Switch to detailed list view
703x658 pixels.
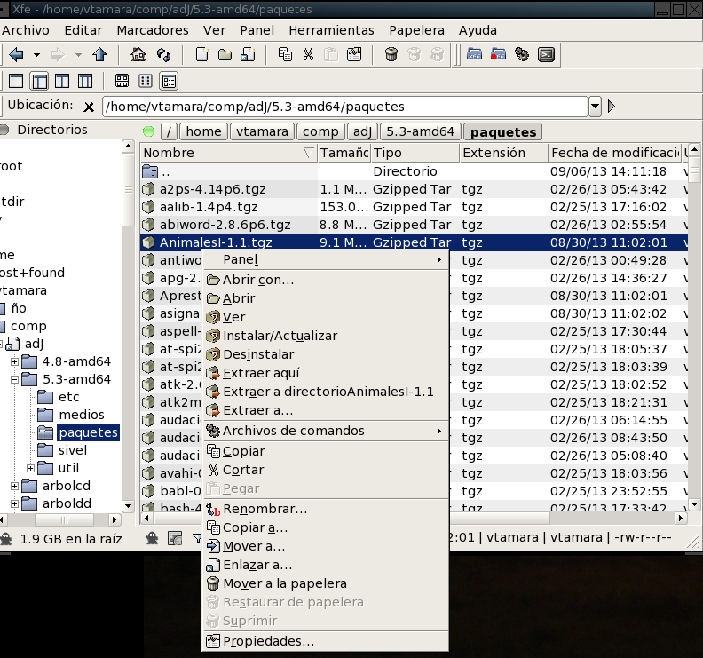pos(169,81)
